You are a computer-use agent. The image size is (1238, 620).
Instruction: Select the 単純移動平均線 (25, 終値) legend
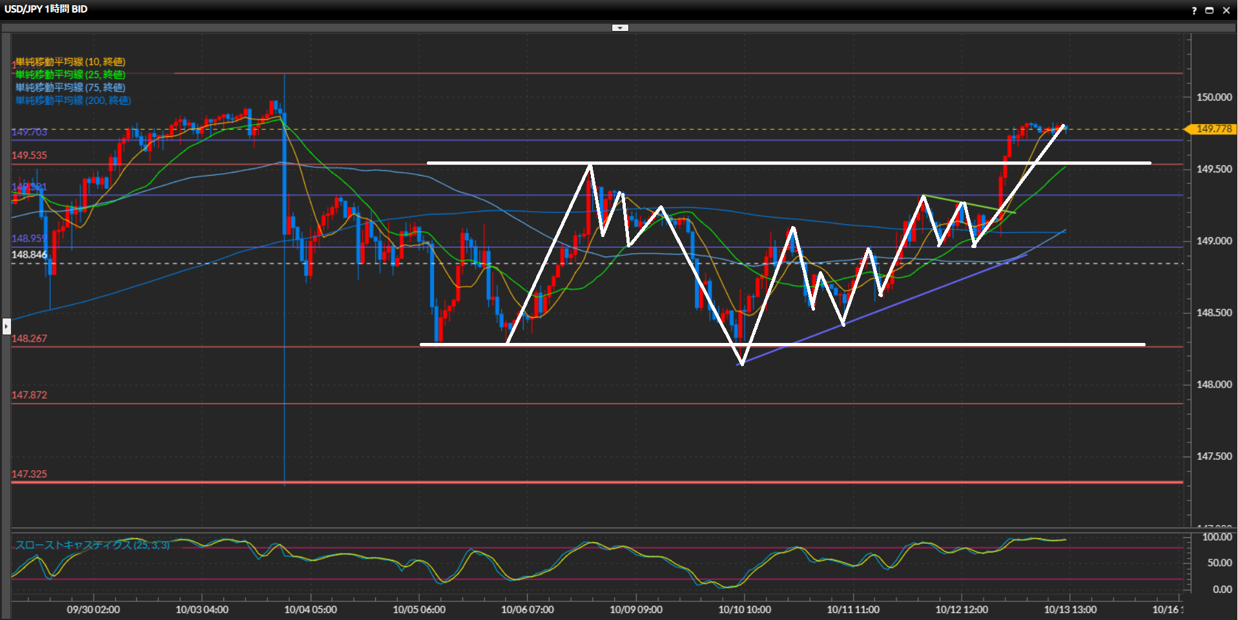point(70,75)
